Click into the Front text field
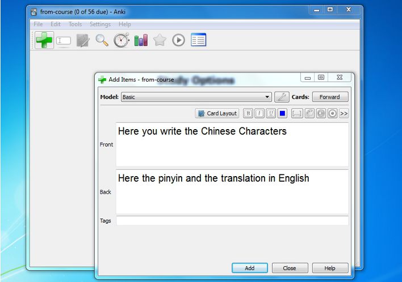402x282 pixels. tap(232, 144)
